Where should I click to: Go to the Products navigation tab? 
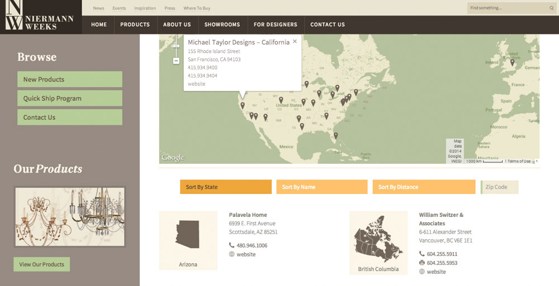[135, 25]
